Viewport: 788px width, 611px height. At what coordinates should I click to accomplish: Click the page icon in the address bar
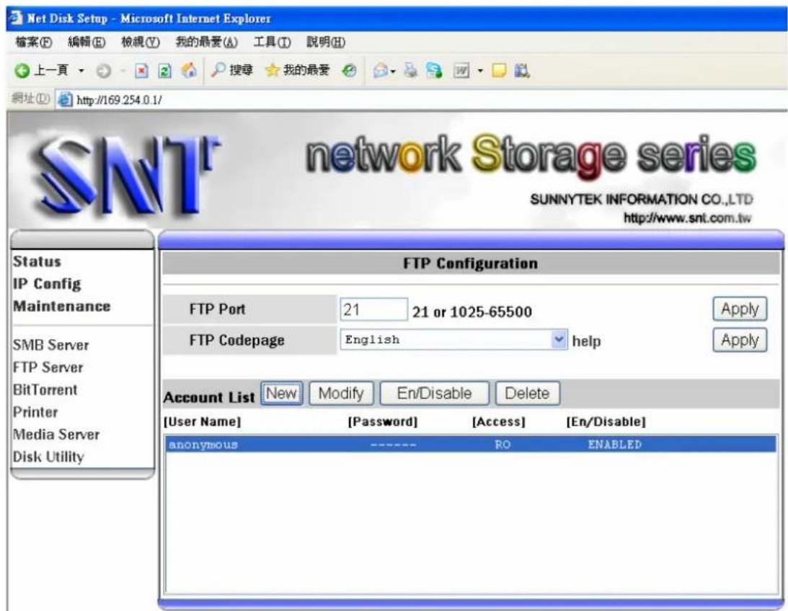pos(65,99)
